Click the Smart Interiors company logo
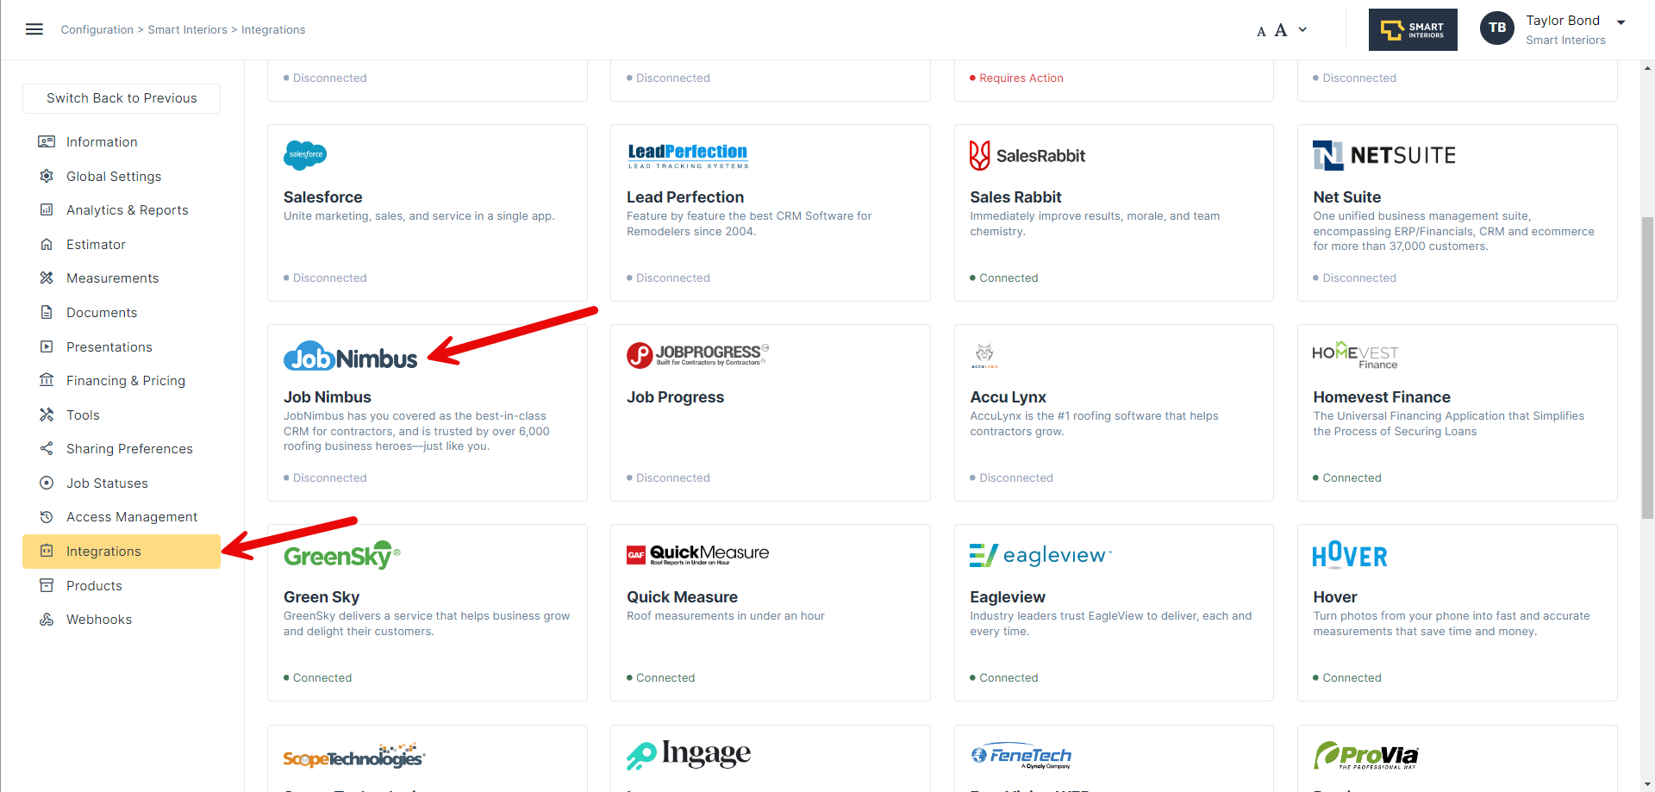The height and width of the screenshot is (792, 1655). (1413, 29)
